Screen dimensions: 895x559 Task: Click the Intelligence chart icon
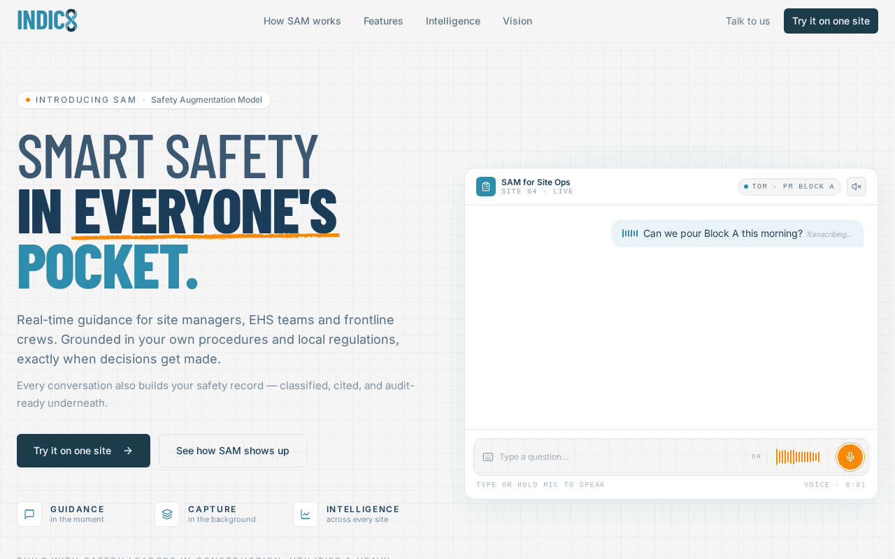pos(306,514)
